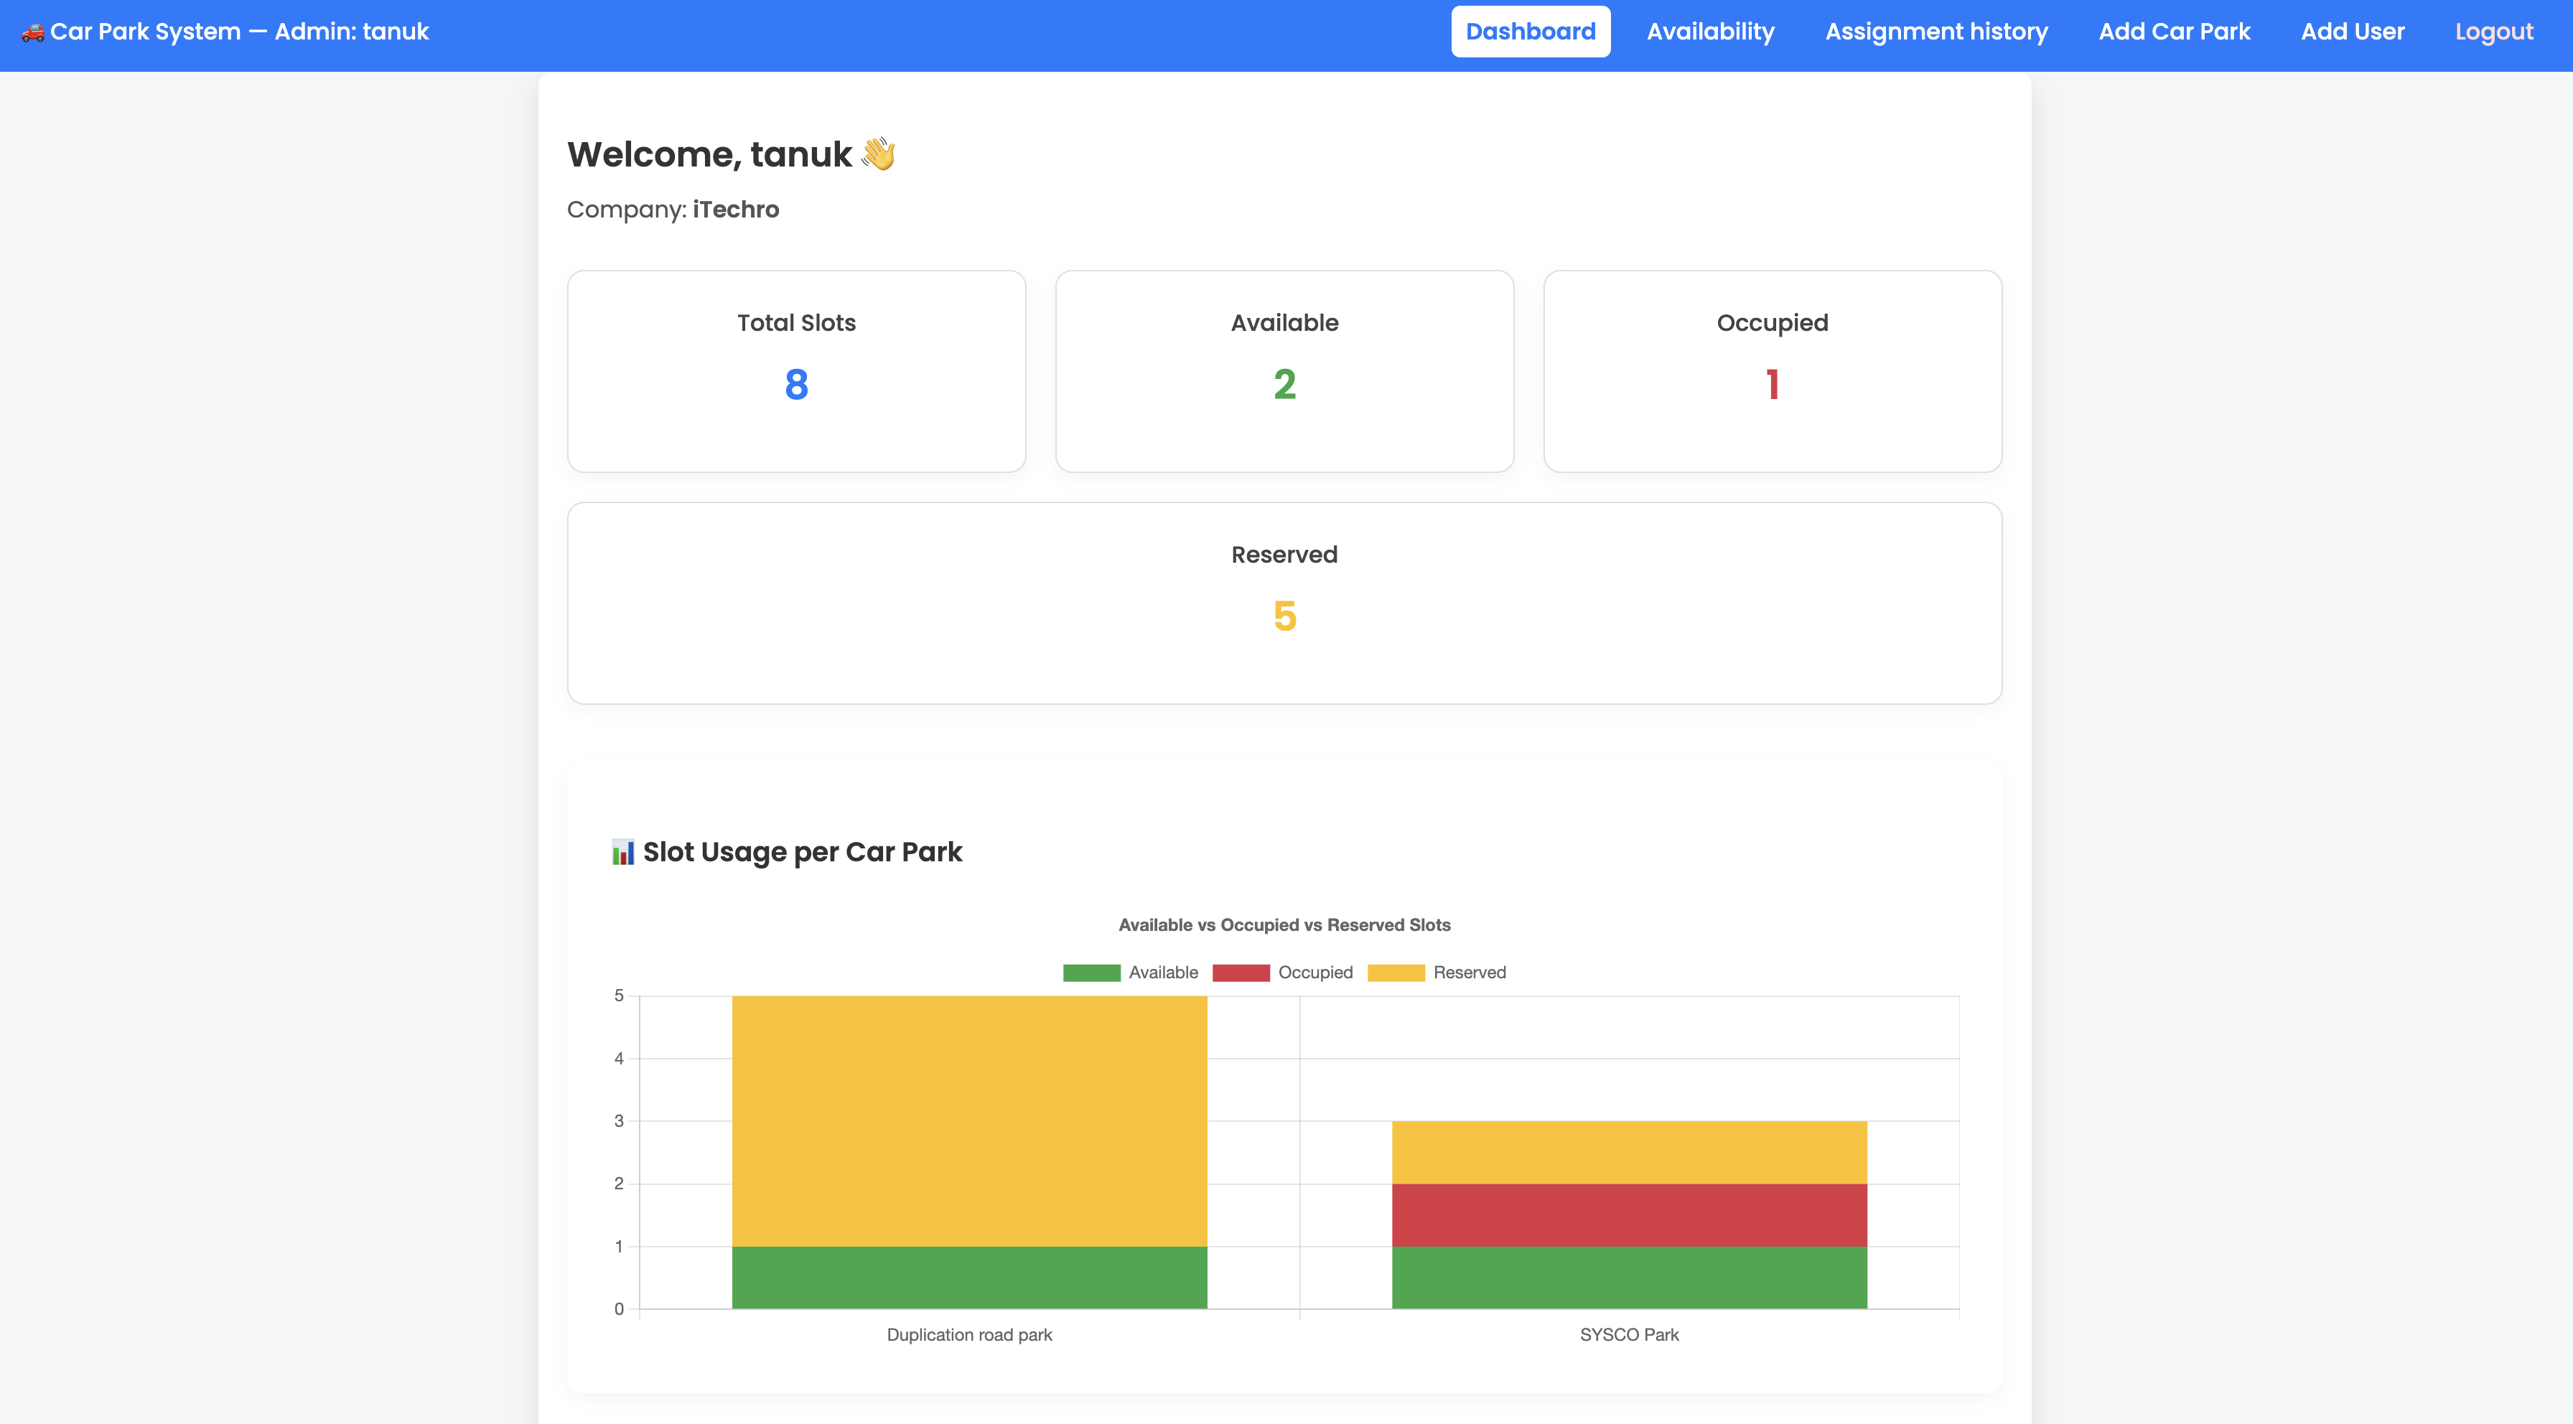Click yellow Reserved segment of SYSCO Park
The width and height of the screenshot is (2573, 1424).
1629,1153
